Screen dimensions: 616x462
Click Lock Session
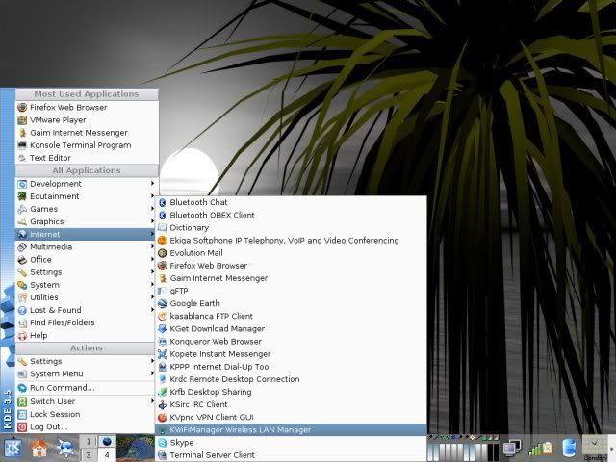86,414
